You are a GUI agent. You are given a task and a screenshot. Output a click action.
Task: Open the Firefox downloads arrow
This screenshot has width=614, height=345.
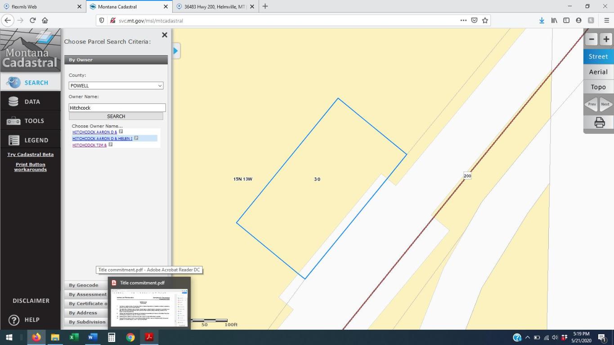(x=542, y=20)
